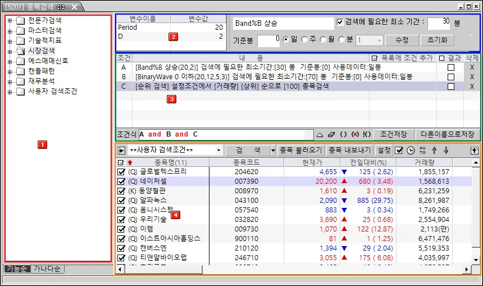Screen dimensions: 483x286
Task: Select the 주 radio button
Action: point(304,40)
